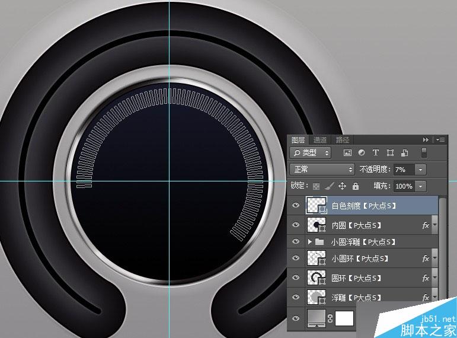Image resolution: width=457 pixels, height=338 pixels.
Task: Hide the 白色刻度 layer
Action: click(x=296, y=205)
